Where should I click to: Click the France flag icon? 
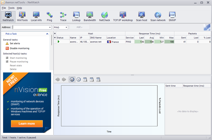pos(109,42)
